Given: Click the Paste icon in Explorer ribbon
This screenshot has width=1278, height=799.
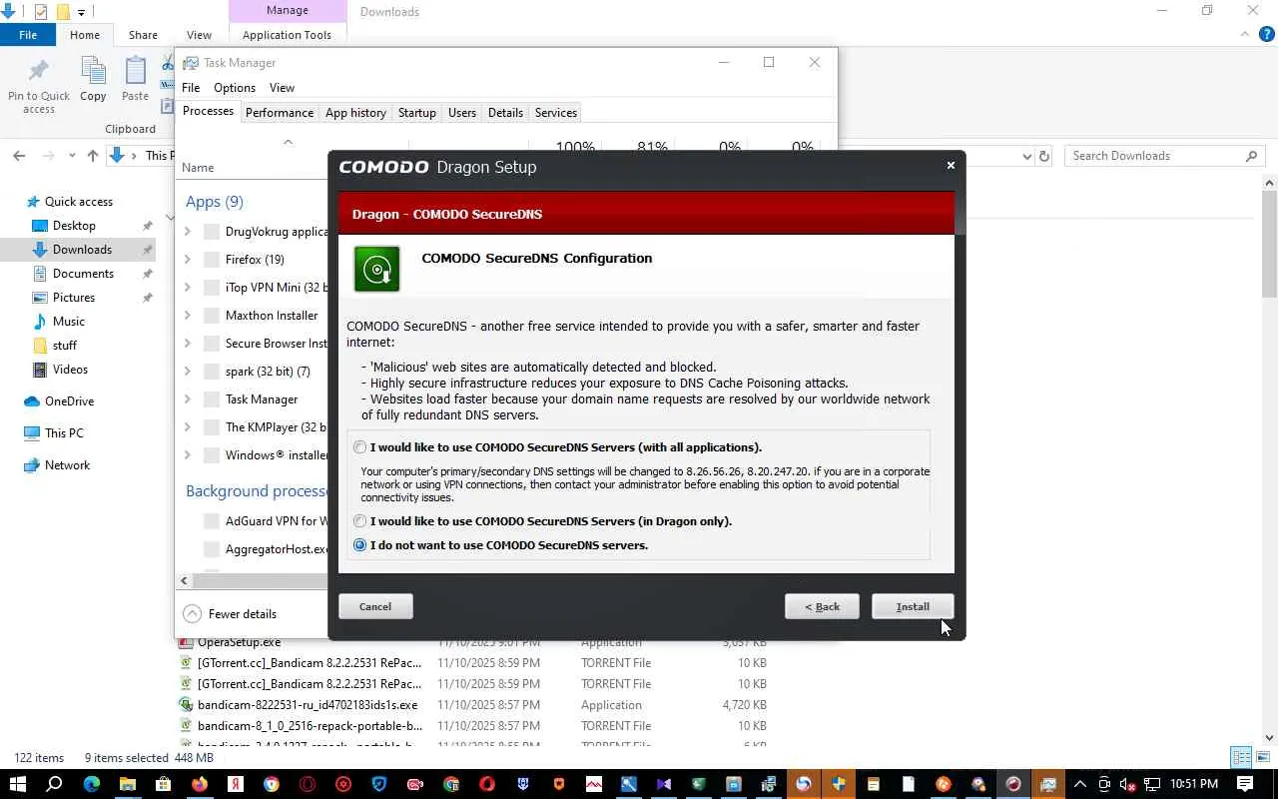Looking at the screenshot, I should (x=135, y=72).
